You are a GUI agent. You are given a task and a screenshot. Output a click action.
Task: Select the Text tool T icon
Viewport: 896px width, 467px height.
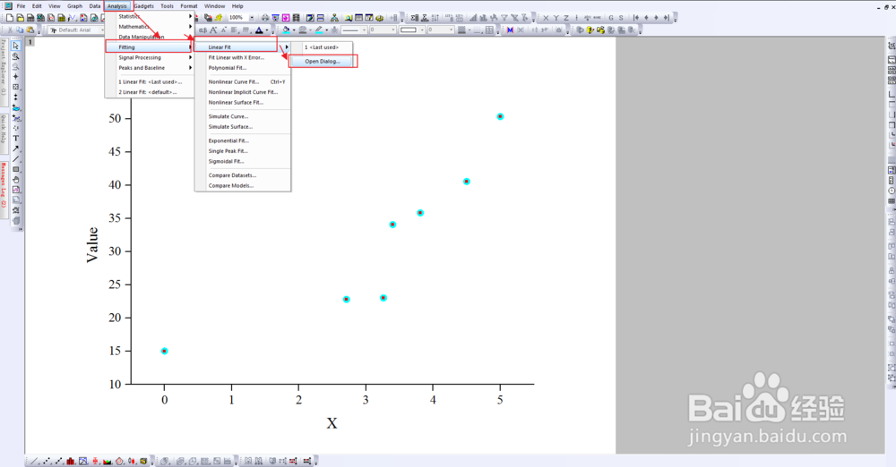pos(16,138)
